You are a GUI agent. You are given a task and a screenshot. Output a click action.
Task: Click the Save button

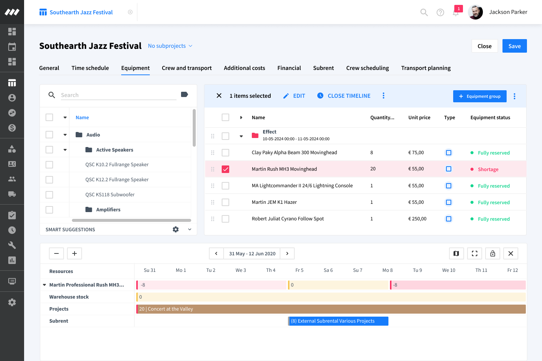point(515,46)
